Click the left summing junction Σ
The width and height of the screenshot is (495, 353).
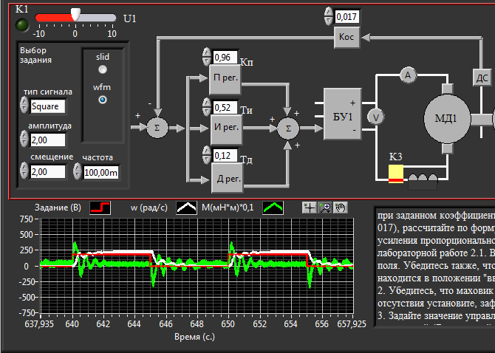[x=157, y=128]
